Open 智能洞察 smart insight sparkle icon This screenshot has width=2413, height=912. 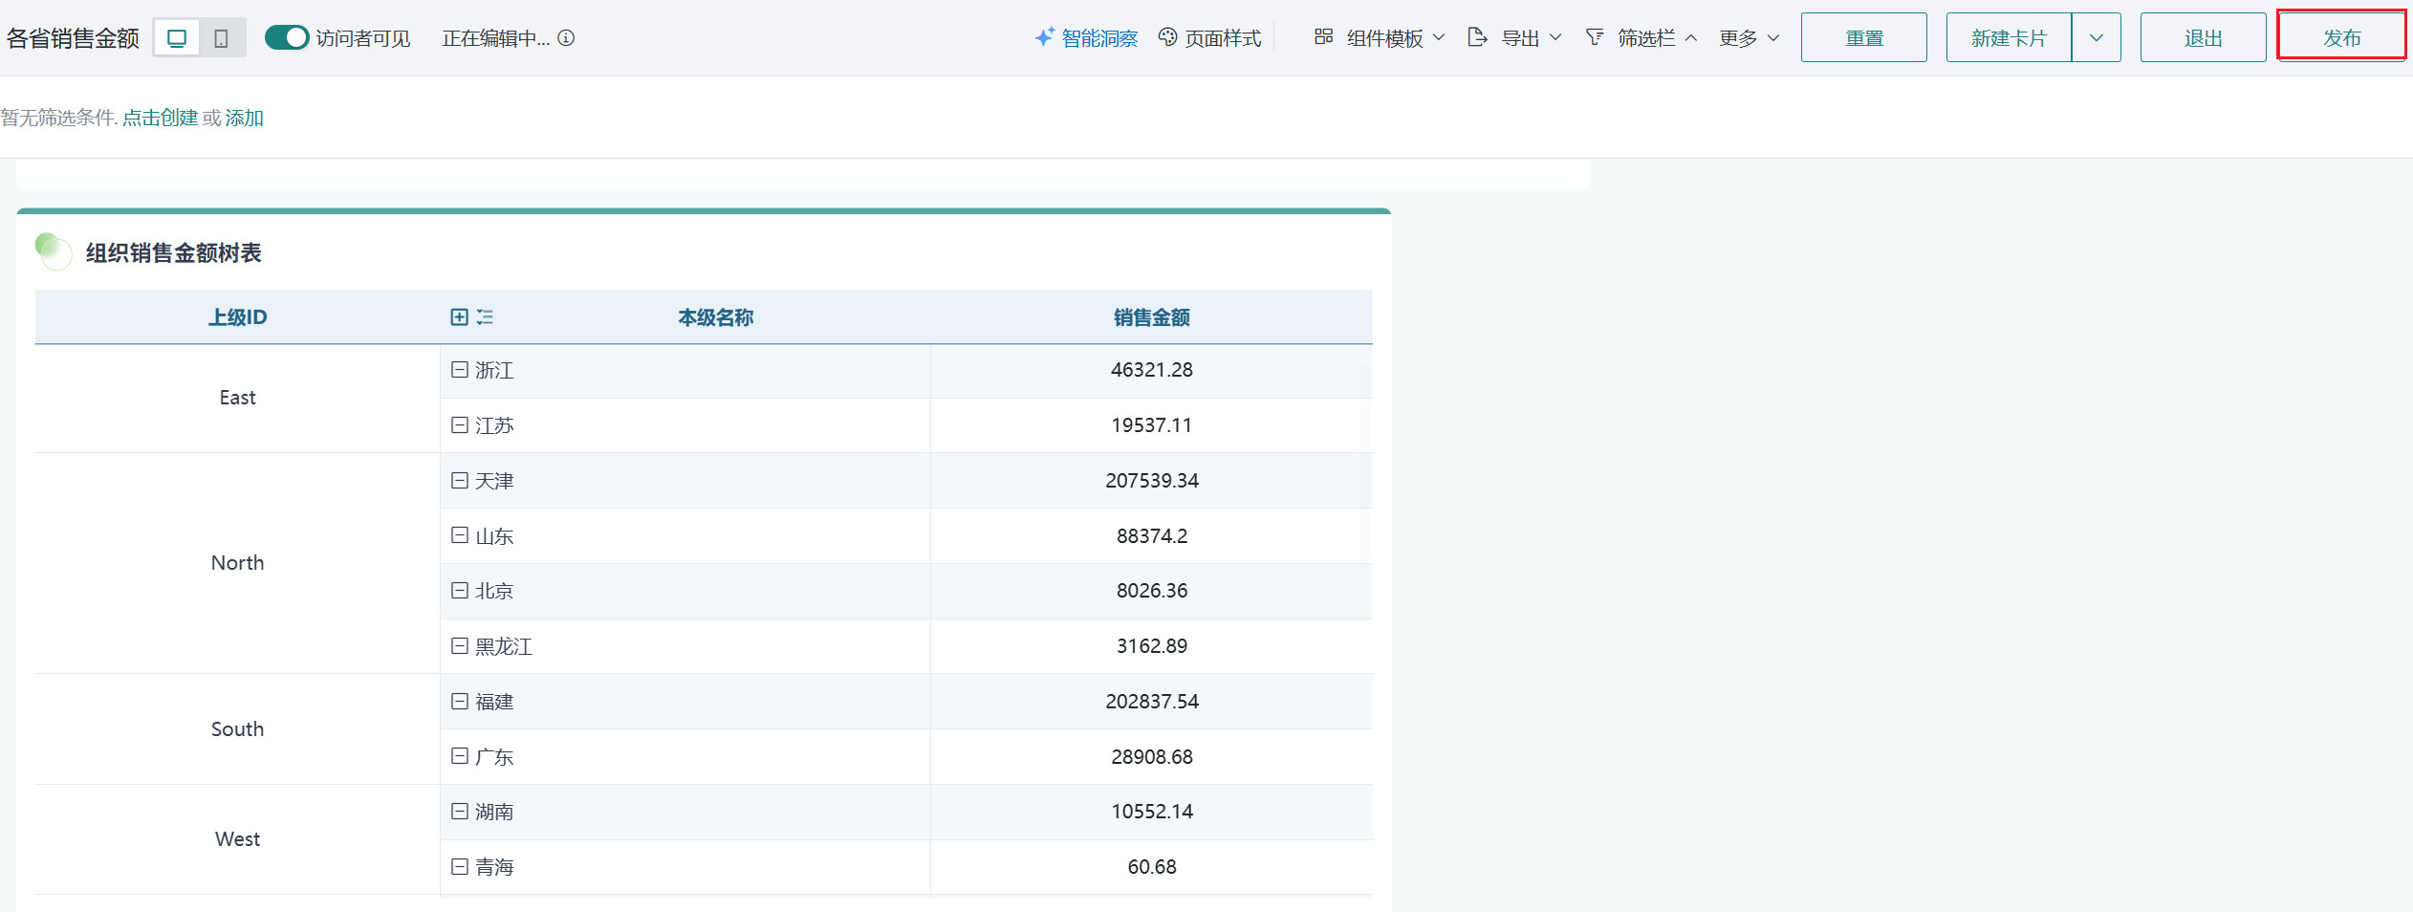tap(1045, 37)
